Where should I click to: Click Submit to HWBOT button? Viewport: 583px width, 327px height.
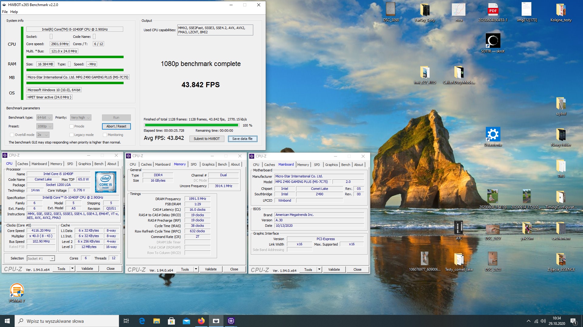[x=206, y=139]
